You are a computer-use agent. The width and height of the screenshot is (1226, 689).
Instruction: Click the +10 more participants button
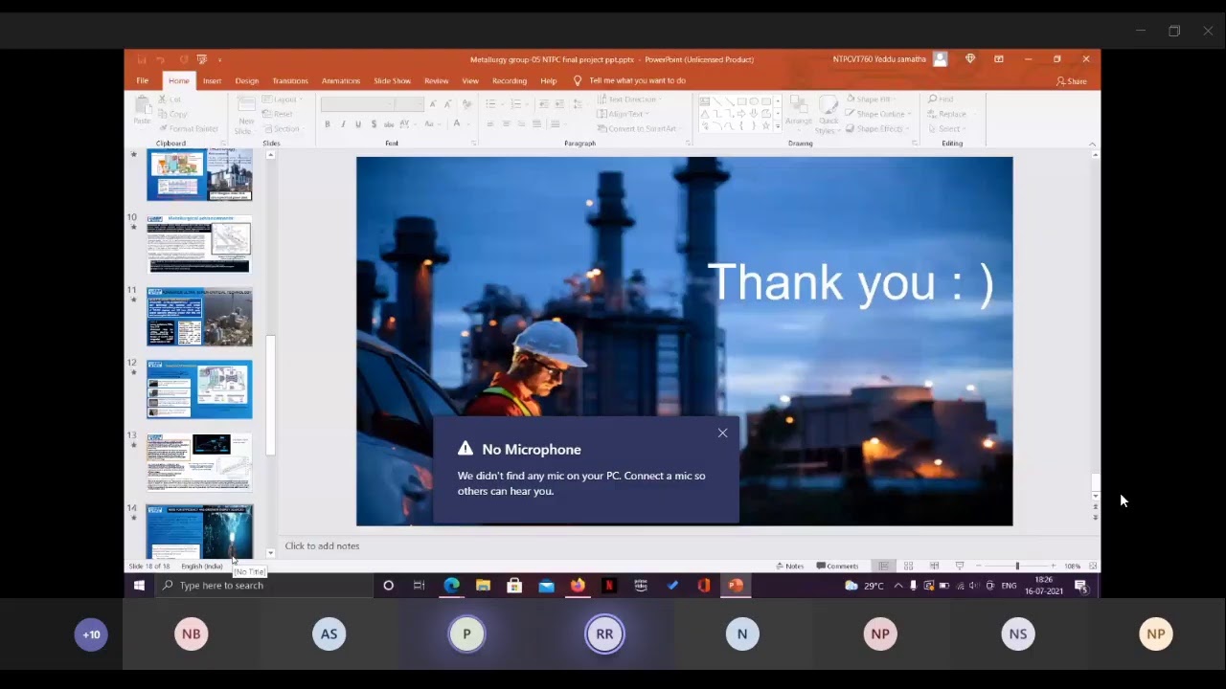[x=91, y=634]
